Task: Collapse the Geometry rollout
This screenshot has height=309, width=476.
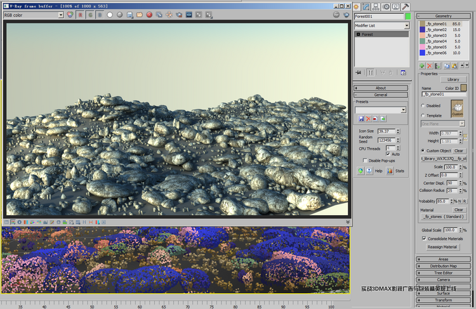Action: 444,16
